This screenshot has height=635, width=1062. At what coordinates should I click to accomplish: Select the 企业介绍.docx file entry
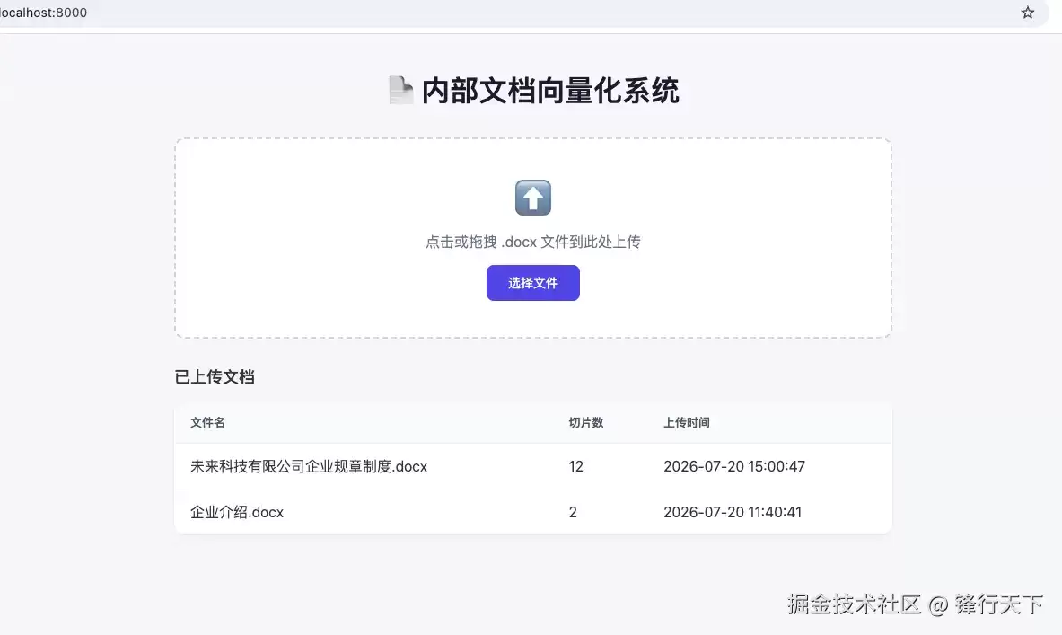click(x=237, y=512)
